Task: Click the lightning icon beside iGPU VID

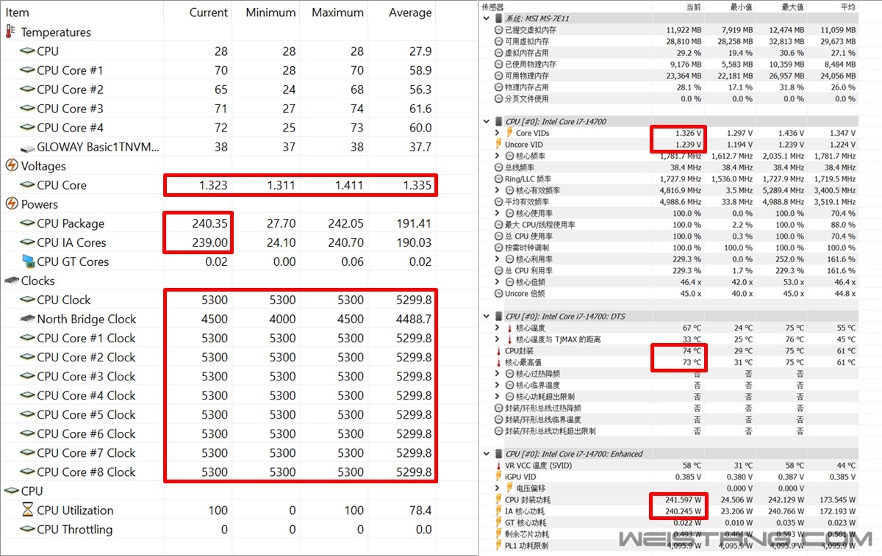Action: tap(498, 477)
